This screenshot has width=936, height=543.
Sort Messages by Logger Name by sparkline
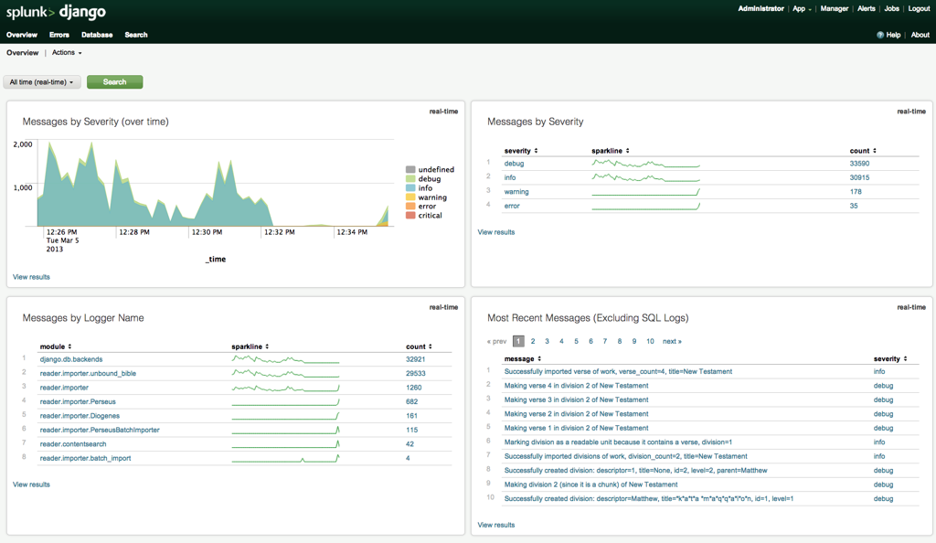click(250, 346)
